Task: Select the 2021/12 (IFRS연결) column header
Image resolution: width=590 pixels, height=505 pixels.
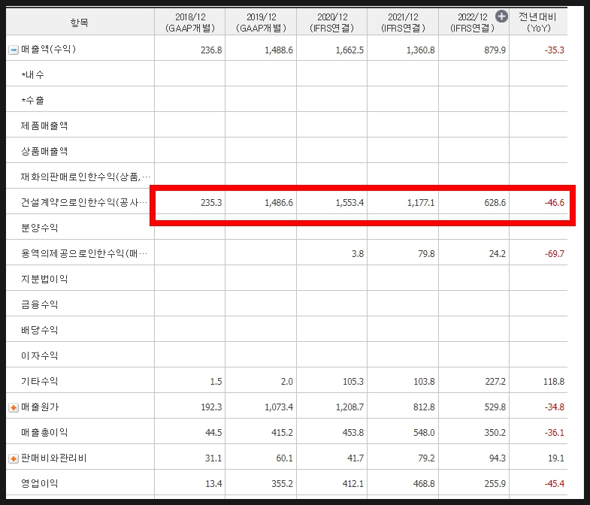Action: pyautogui.click(x=403, y=23)
